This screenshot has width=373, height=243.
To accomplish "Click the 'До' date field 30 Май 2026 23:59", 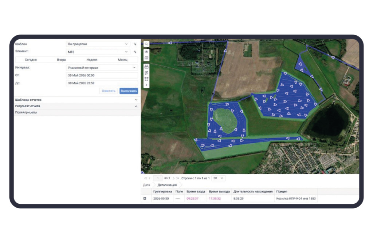I will pyautogui.click(x=102, y=83).
